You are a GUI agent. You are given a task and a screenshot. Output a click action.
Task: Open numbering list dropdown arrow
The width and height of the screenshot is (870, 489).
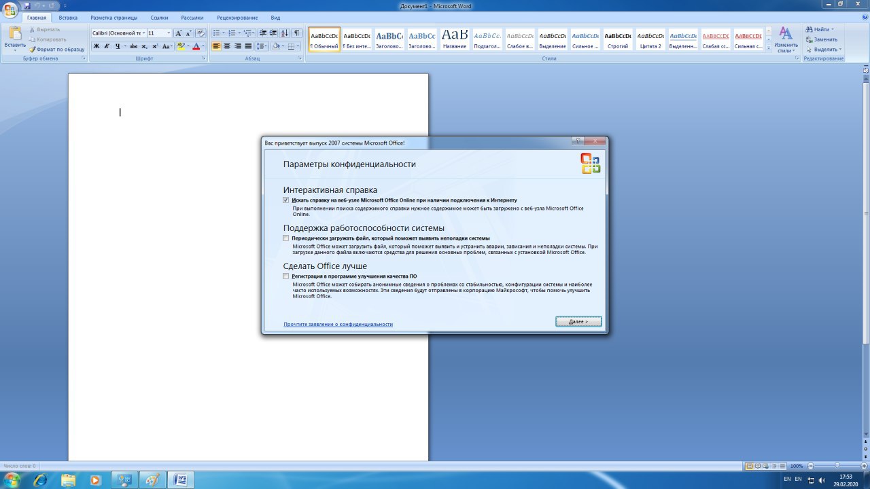239,33
